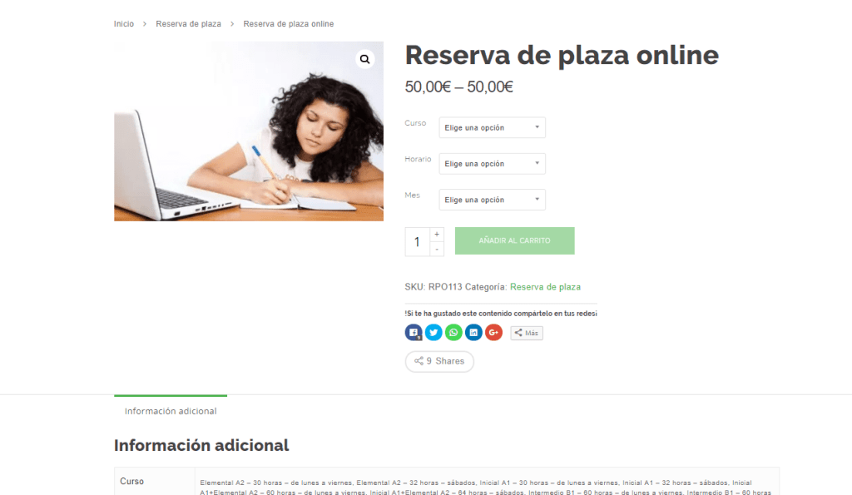The height and width of the screenshot is (495, 852).
Task: Open the Horario dropdown
Action: [493, 164]
